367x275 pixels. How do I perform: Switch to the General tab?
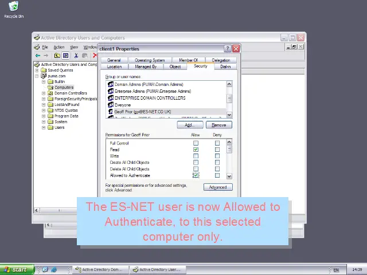(114, 60)
